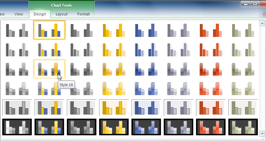Image resolution: width=266 pixels, height=141 pixels.
Task: Choose Style 19 soft gradient dark gray chart
Action: pos(82,69)
